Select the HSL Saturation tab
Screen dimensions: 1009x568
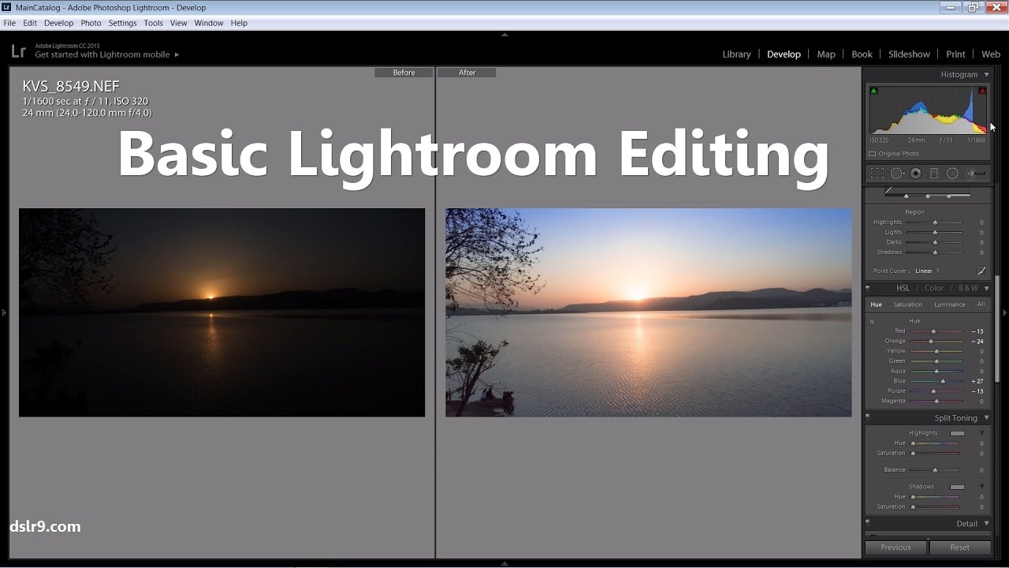point(907,305)
